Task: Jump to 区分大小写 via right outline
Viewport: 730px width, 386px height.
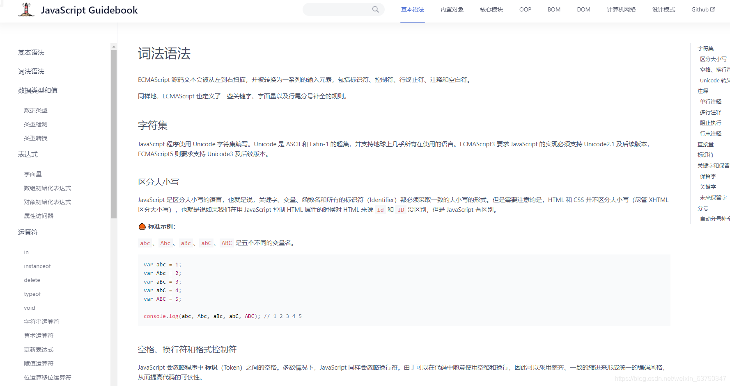Action: pos(713,59)
